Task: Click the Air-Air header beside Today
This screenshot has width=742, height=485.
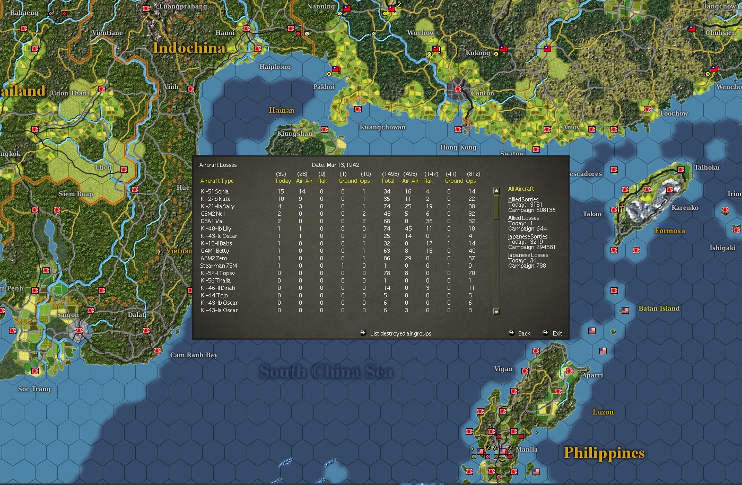Action: (304, 181)
